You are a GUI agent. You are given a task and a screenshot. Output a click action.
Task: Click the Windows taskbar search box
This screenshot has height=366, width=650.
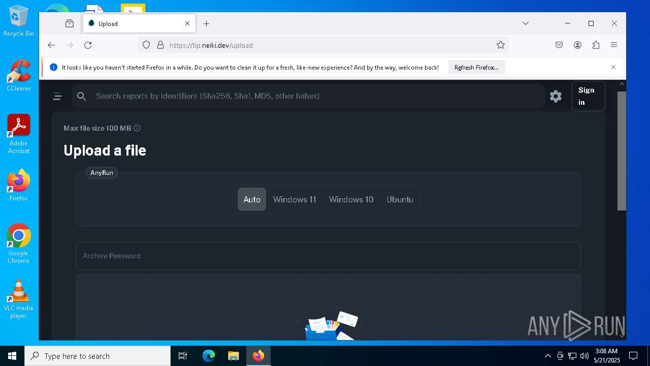(x=97, y=356)
